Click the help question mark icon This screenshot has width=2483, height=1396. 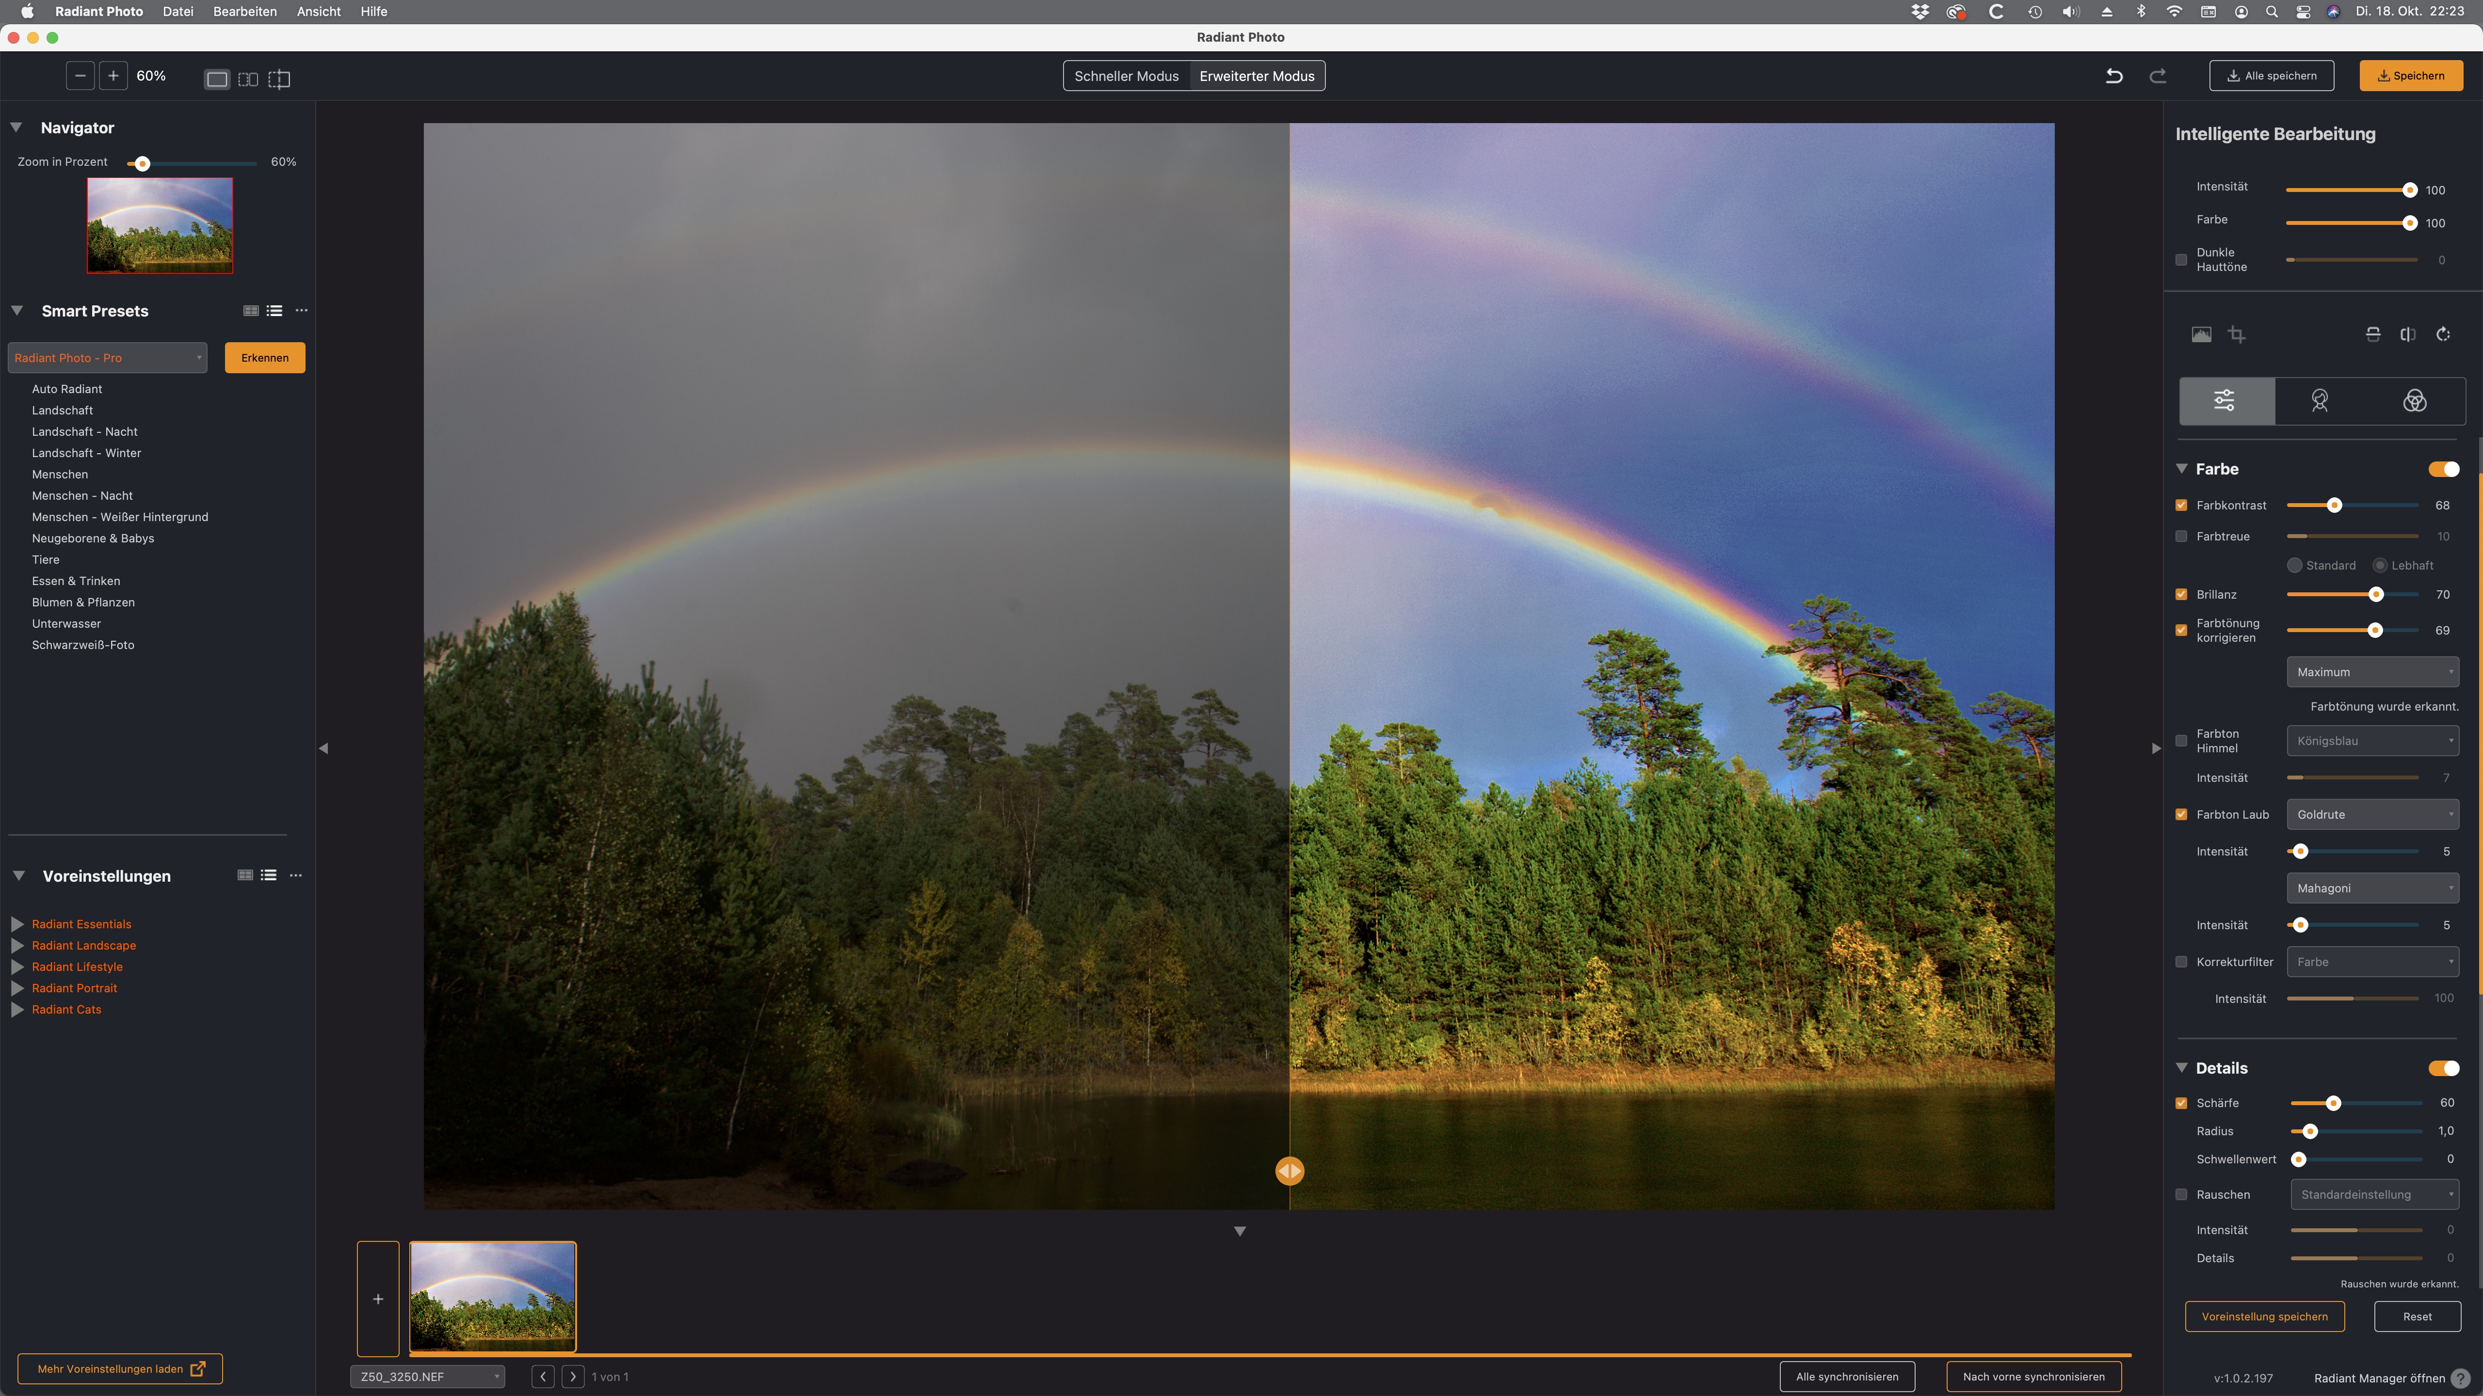click(2460, 1379)
